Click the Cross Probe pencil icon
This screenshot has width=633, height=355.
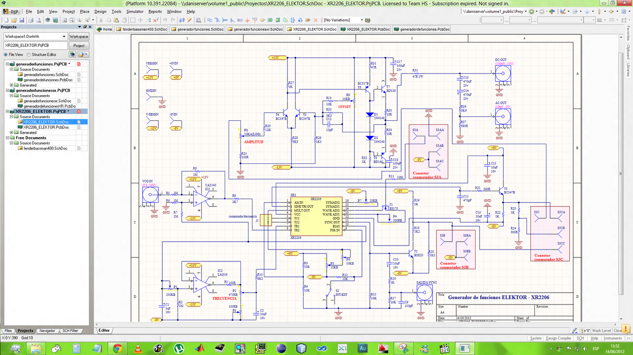189,20
